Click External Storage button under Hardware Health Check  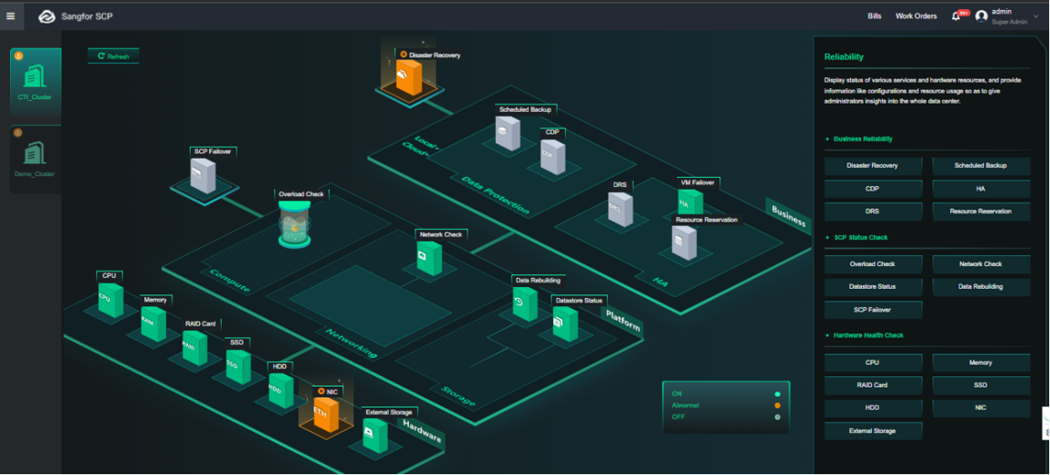[x=873, y=430]
